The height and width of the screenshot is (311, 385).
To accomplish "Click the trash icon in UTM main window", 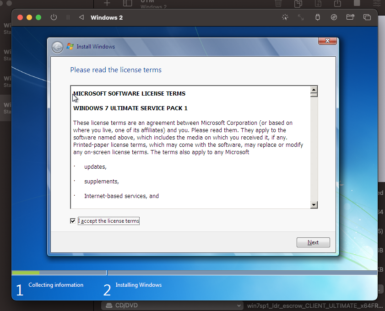I will point(278,3).
